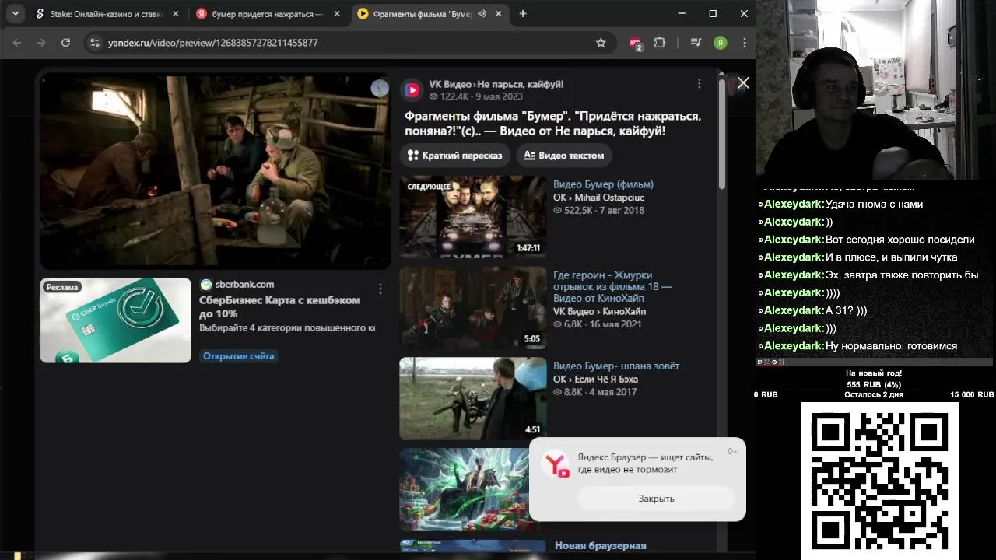Click 'Закрыть' in Yandex Browser popup
Viewport: 996px width, 560px height.
click(656, 499)
